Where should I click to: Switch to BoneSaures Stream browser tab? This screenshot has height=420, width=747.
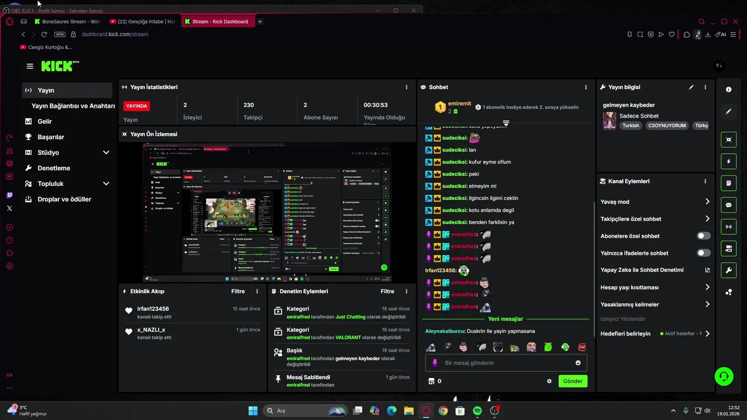[67, 22]
